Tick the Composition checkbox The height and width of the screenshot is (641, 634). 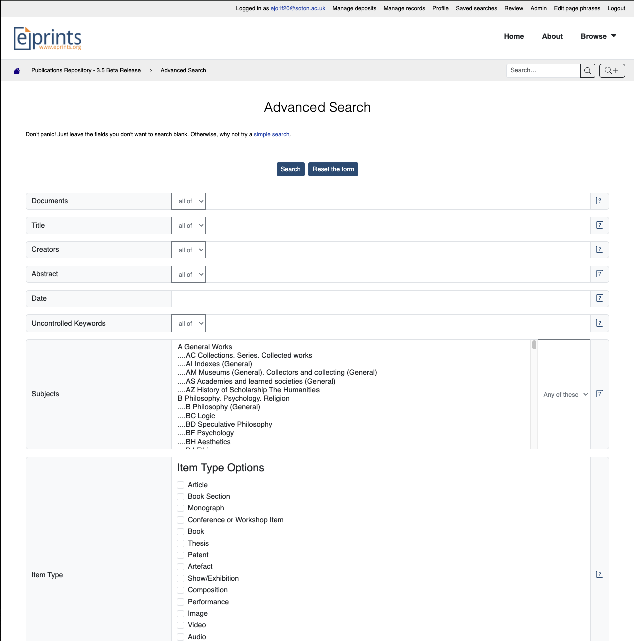[181, 590]
